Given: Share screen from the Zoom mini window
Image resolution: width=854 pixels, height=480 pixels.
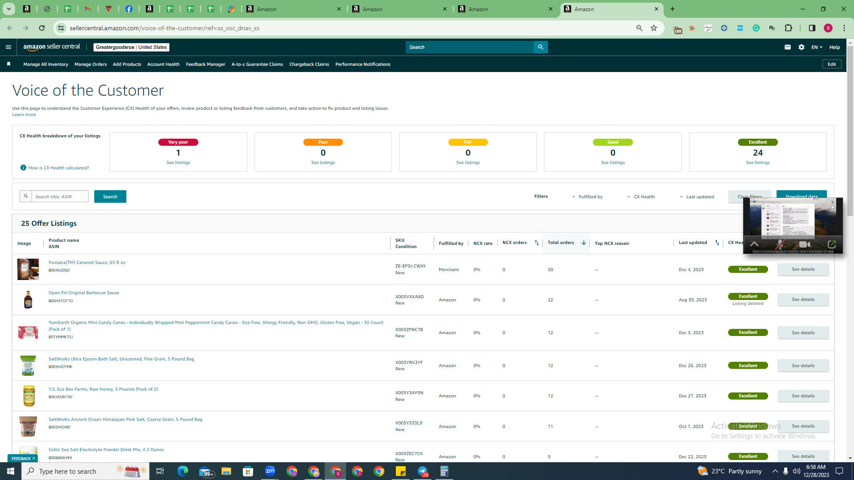Looking at the screenshot, I should pyautogui.click(x=832, y=244).
